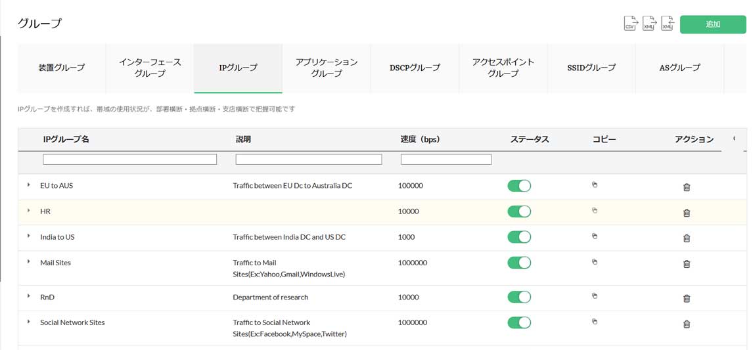Click the green 追加 button

[713, 24]
